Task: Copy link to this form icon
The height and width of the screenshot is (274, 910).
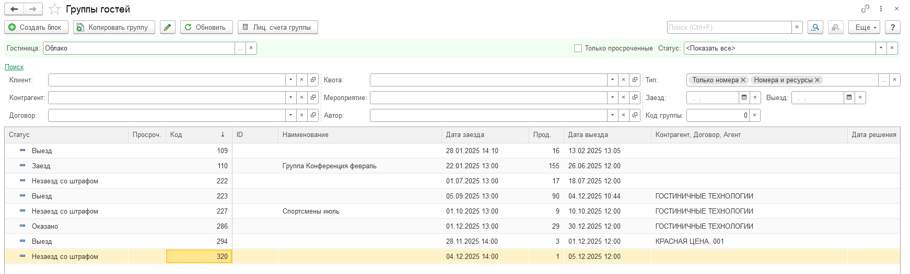Action: click(866, 8)
